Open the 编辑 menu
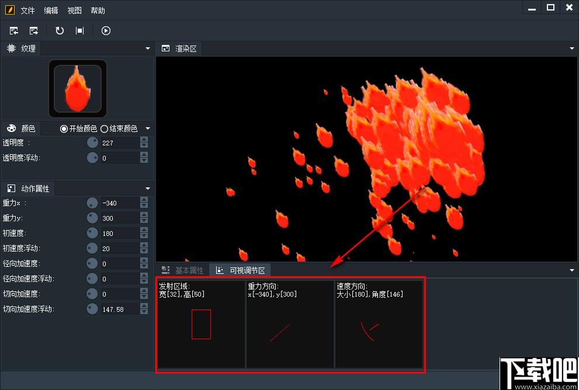Viewport: 579px width, 390px height. 51,11
